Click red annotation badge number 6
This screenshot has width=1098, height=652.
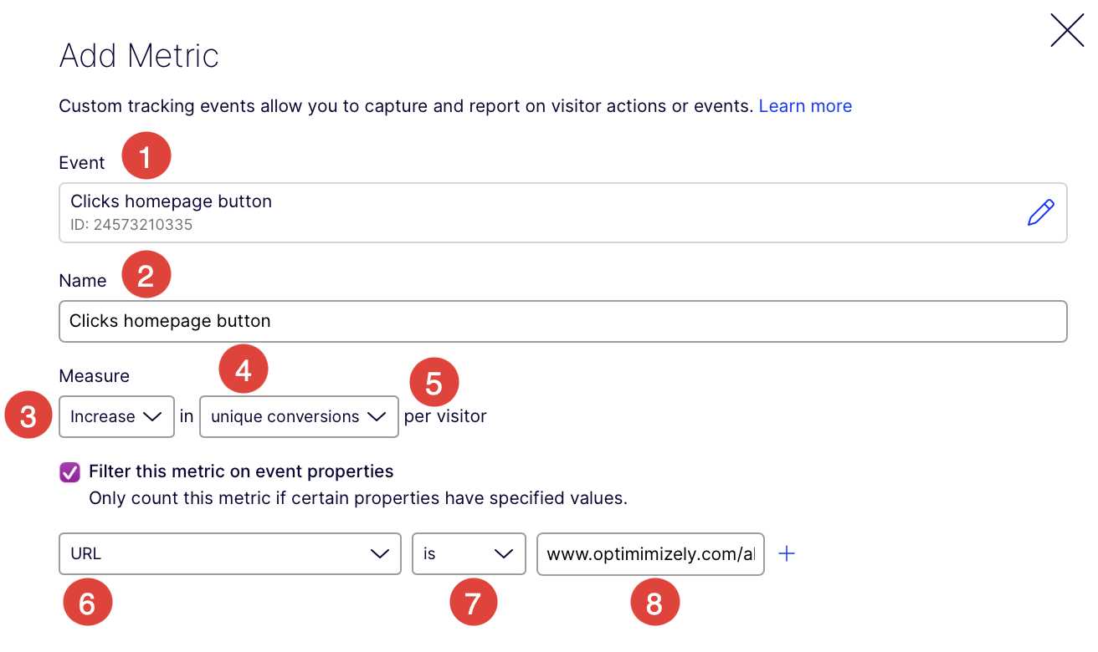tap(88, 602)
